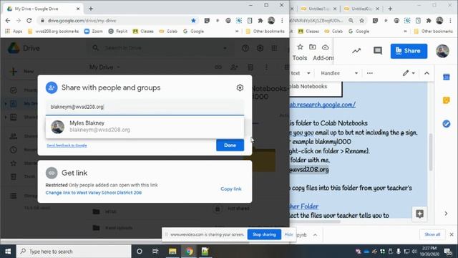Collapse Docs menus with up chevron
This screenshot has height=258, width=458.
[x=427, y=73]
